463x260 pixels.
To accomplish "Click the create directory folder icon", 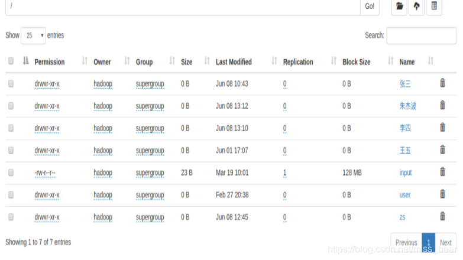I will tap(399, 6).
